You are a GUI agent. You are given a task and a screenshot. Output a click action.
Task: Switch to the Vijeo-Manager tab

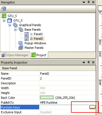coord(15,55)
